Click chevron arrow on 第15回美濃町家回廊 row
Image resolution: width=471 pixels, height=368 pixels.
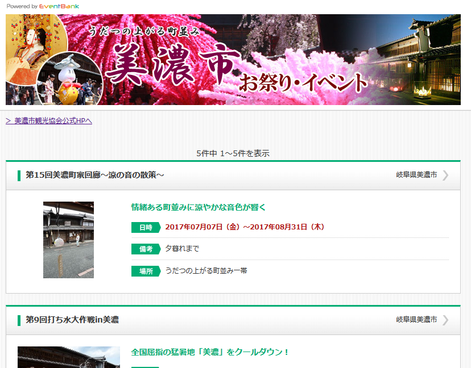pos(445,175)
